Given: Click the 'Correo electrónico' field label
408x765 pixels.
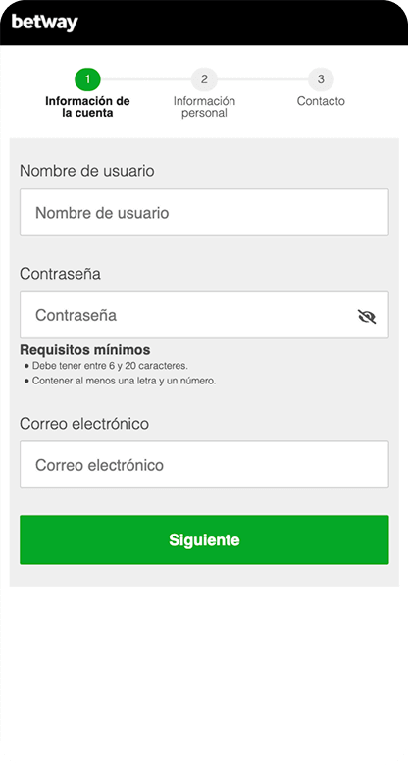Looking at the screenshot, I should click(84, 424).
